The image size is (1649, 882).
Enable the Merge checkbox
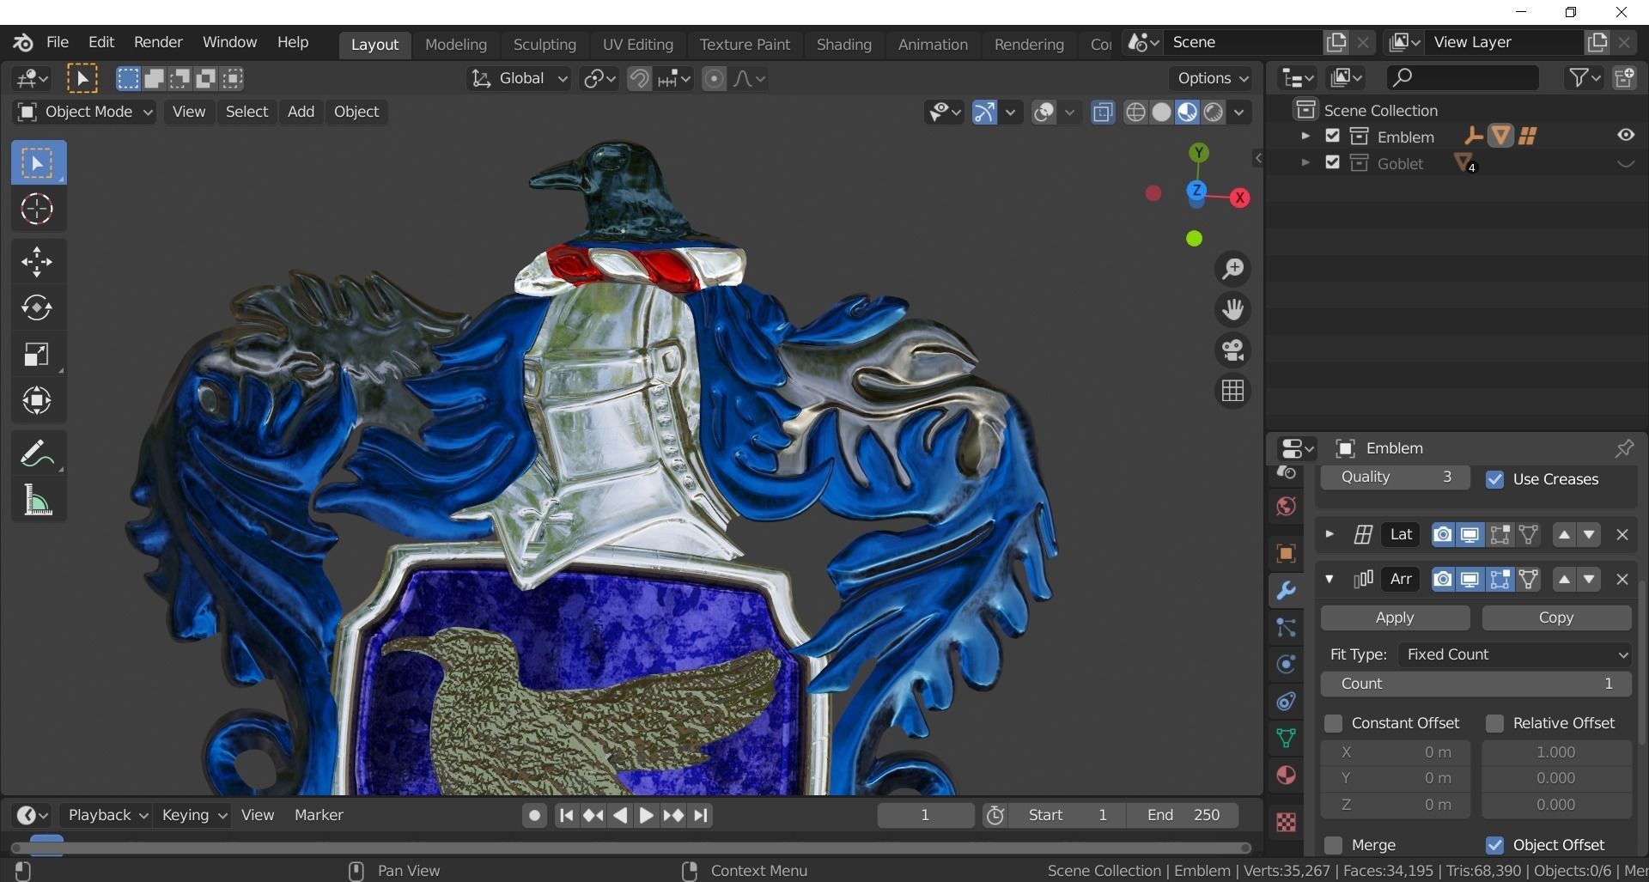coord(1333,845)
